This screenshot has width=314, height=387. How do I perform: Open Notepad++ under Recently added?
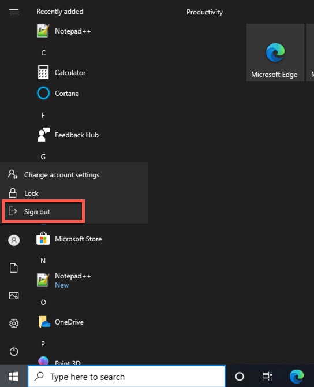pyautogui.click(x=63, y=31)
